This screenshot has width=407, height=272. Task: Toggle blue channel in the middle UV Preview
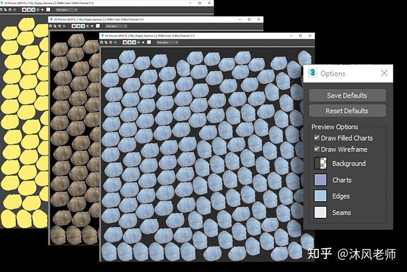[x=83, y=26]
